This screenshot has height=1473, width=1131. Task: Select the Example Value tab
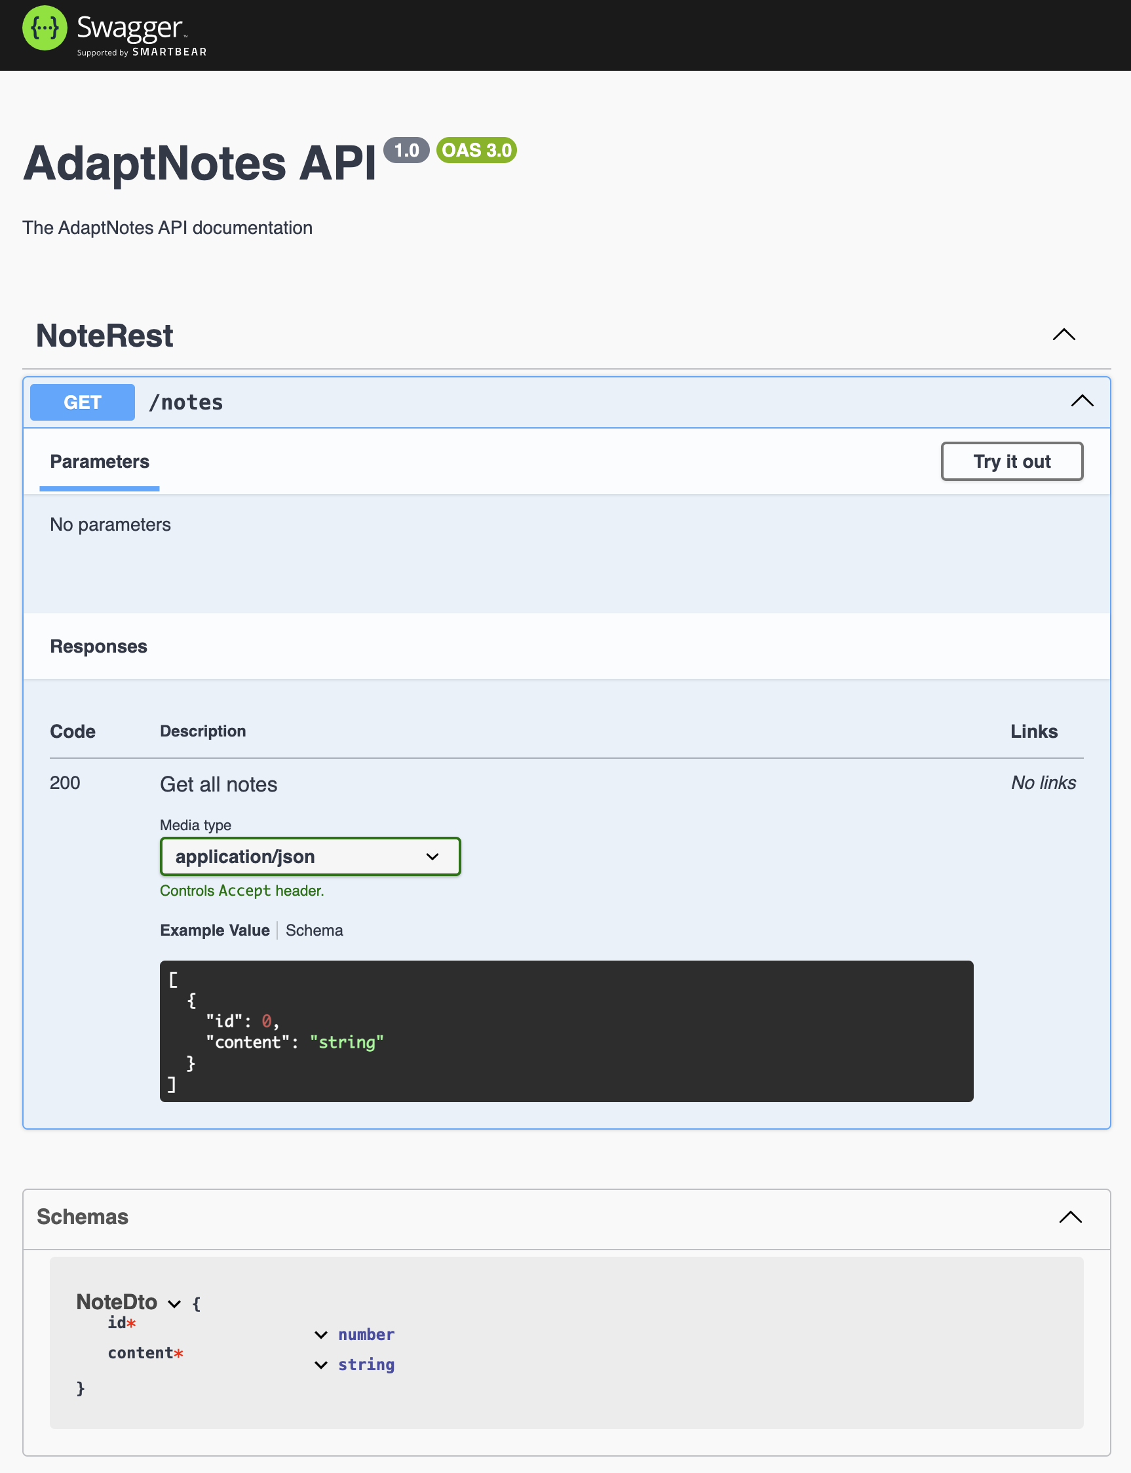(214, 930)
